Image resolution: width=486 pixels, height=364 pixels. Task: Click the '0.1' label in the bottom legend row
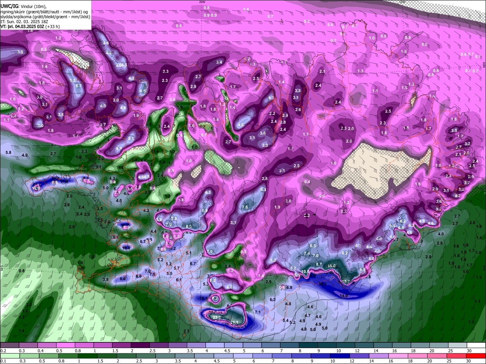3,361
